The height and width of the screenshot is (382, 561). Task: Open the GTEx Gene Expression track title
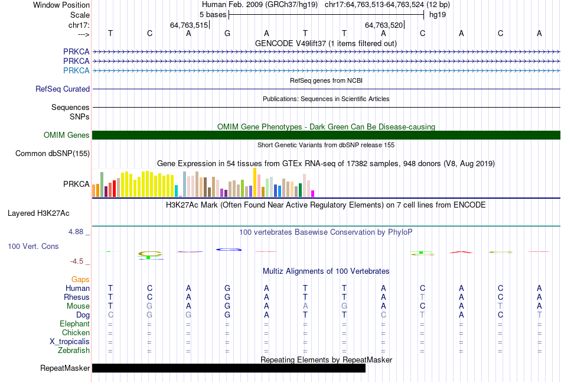click(x=326, y=163)
